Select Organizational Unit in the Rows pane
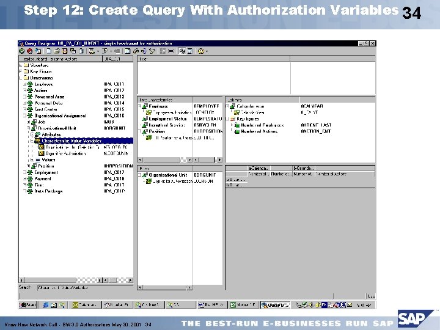Image resolution: width=440 pixels, height=330 pixels. point(168,175)
